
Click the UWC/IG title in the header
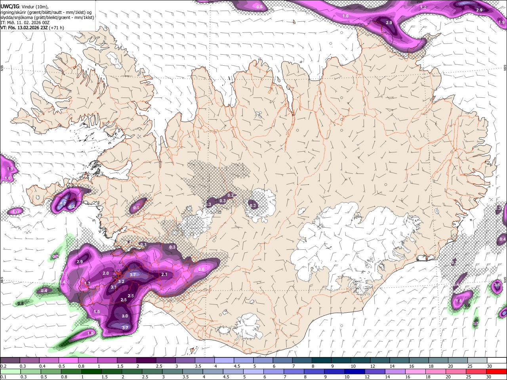[10, 6]
